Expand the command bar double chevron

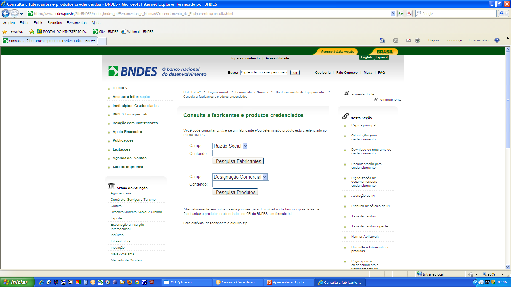[508, 38]
